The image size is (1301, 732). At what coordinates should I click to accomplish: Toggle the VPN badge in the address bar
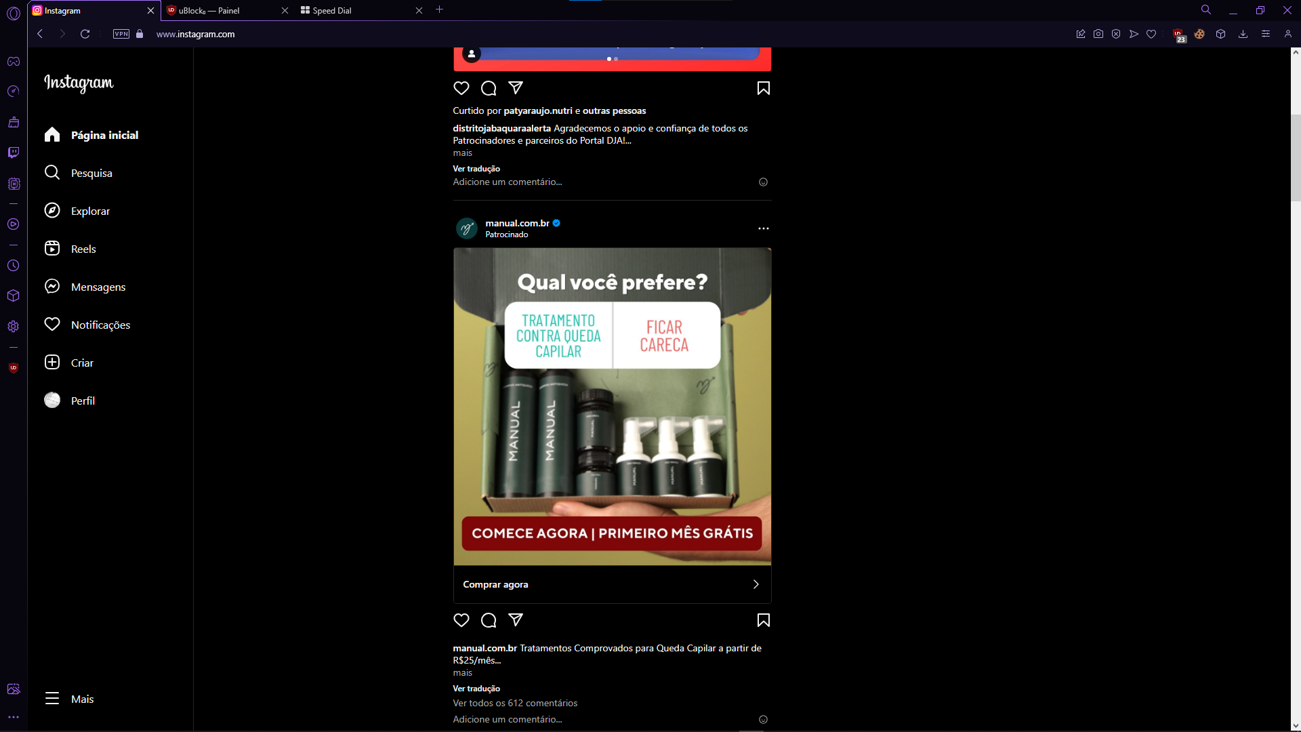[121, 34]
